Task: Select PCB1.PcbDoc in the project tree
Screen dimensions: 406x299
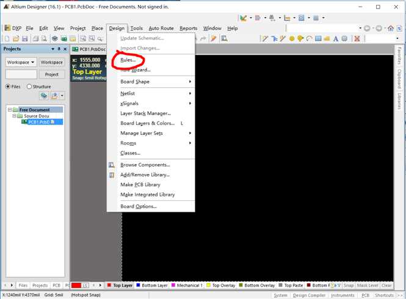Action: [42, 122]
